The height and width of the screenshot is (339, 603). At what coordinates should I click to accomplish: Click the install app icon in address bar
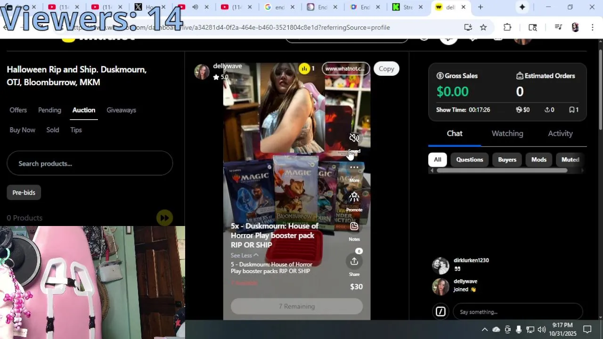(x=468, y=27)
